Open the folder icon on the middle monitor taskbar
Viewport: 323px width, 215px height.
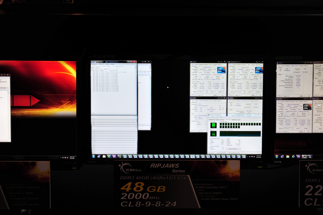pyautogui.click(x=104, y=157)
